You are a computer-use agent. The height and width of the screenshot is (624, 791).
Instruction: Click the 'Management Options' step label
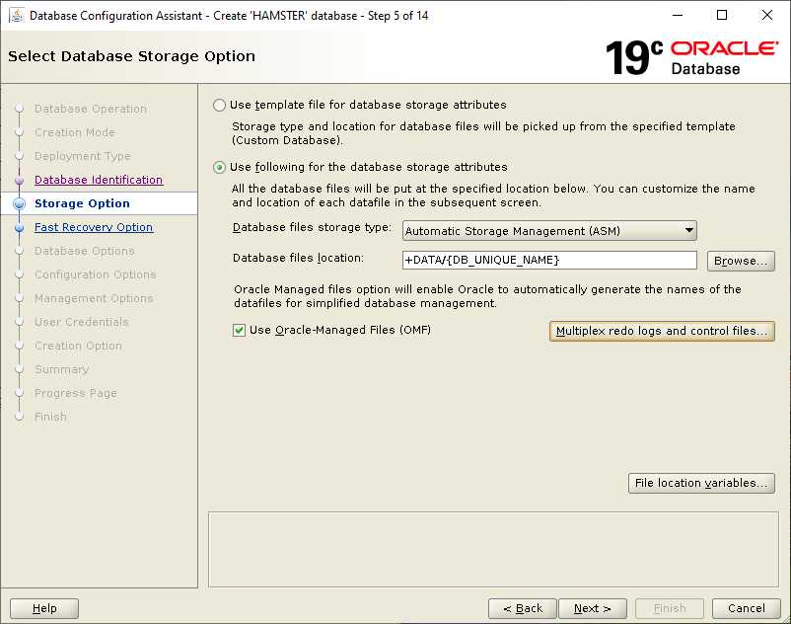[x=94, y=298]
